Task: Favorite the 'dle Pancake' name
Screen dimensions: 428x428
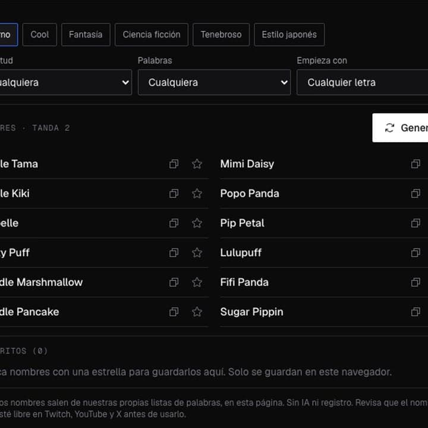Action: click(x=197, y=311)
